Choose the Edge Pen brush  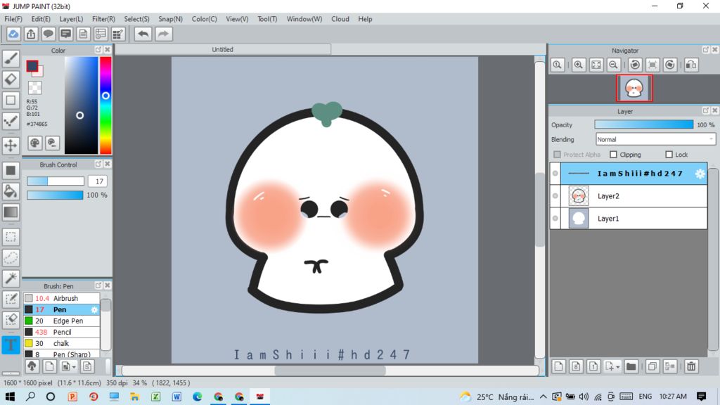coord(62,321)
